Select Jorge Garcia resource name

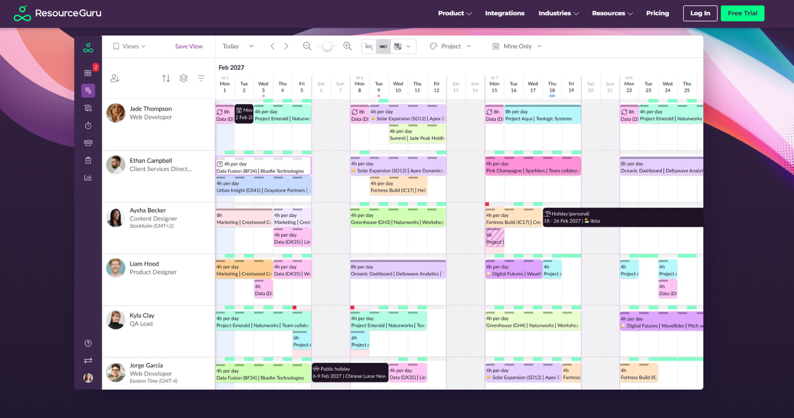[146, 365]
